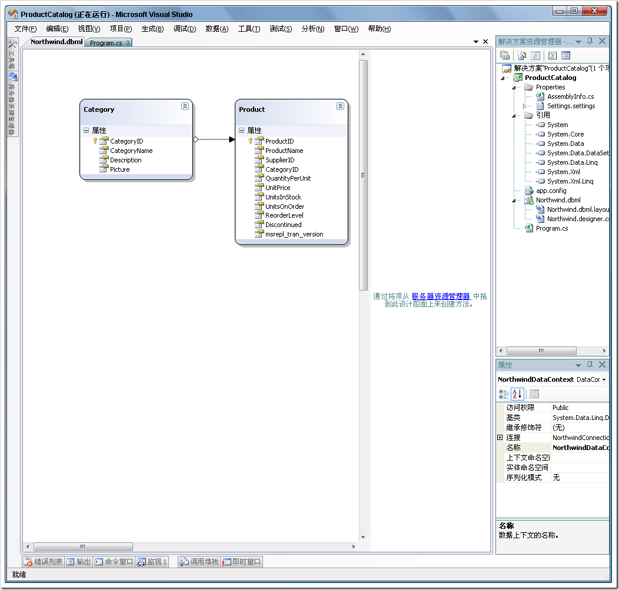Collapse the Product properties section
619x590 pixels.
242,130
